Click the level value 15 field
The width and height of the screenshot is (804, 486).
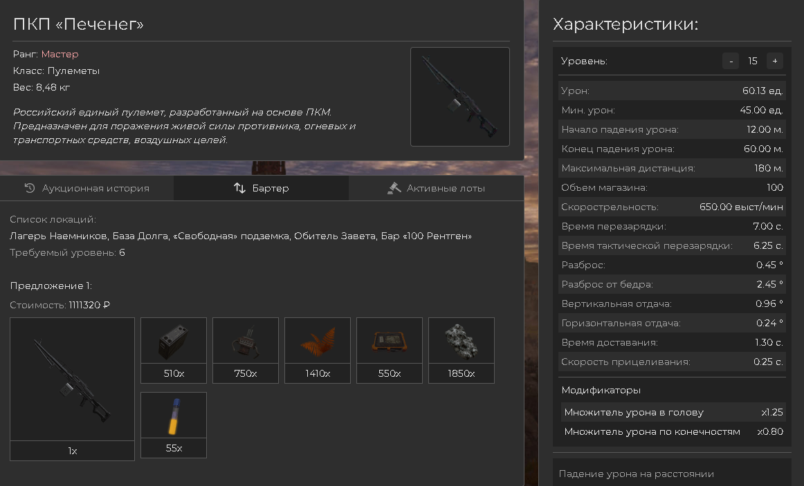pyautogui.click(x=753, y=61)
